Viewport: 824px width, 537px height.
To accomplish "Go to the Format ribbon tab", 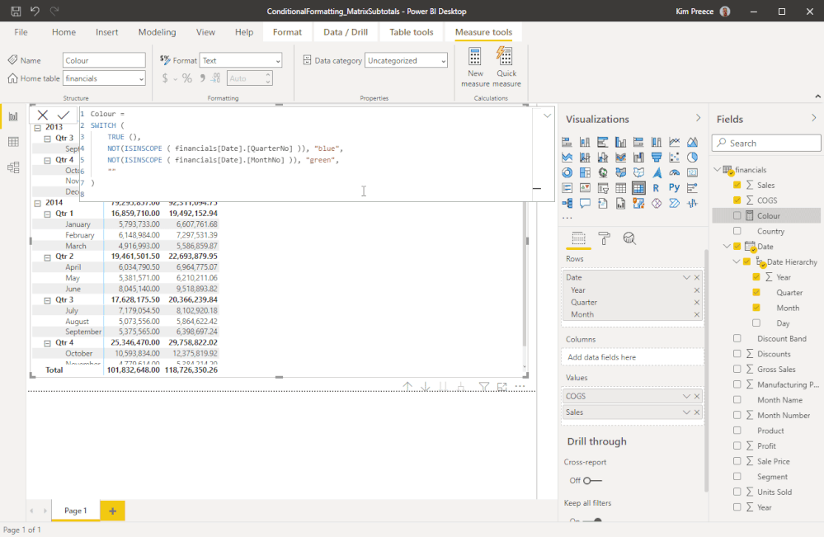I will point(288,32).
